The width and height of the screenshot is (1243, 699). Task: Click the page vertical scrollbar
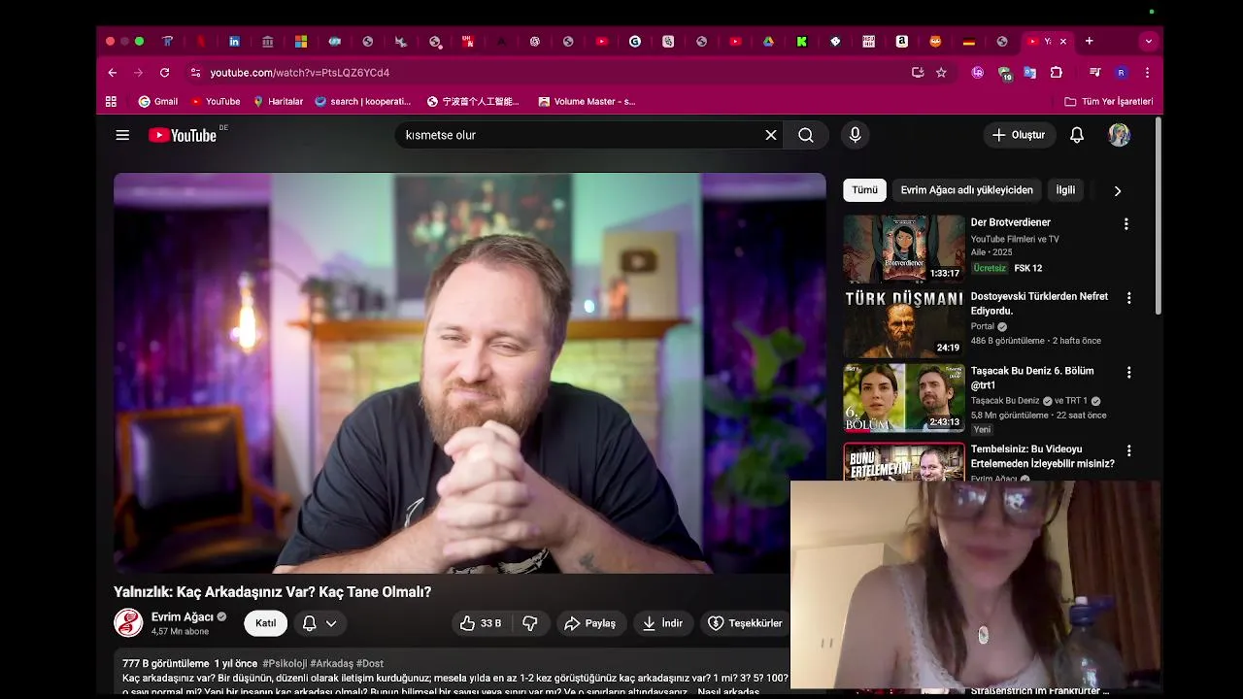[x=1159, y=216]
